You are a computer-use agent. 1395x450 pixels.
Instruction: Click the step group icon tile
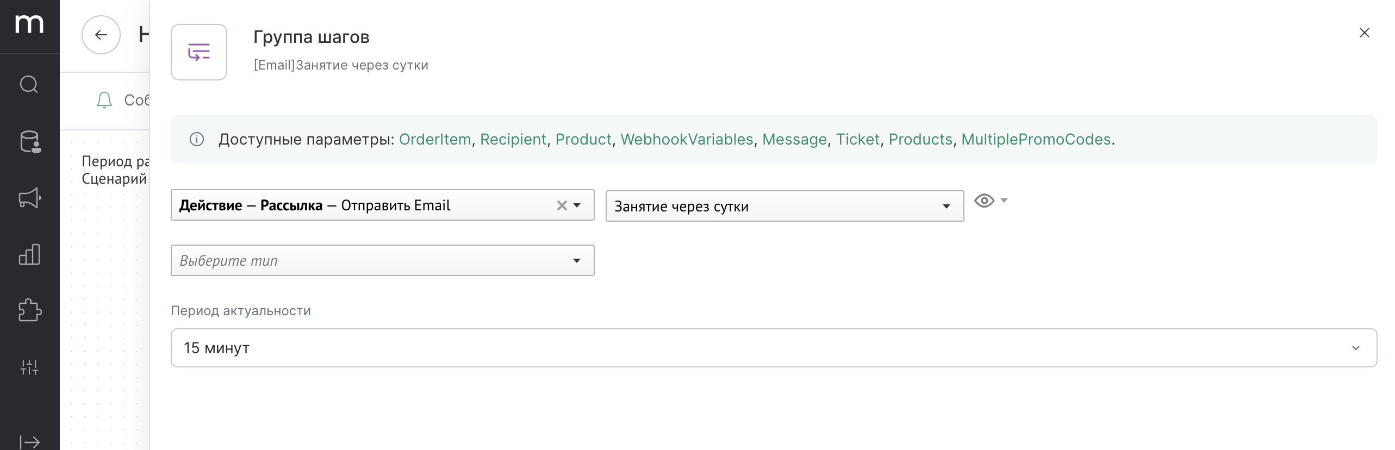pos(199,52)
